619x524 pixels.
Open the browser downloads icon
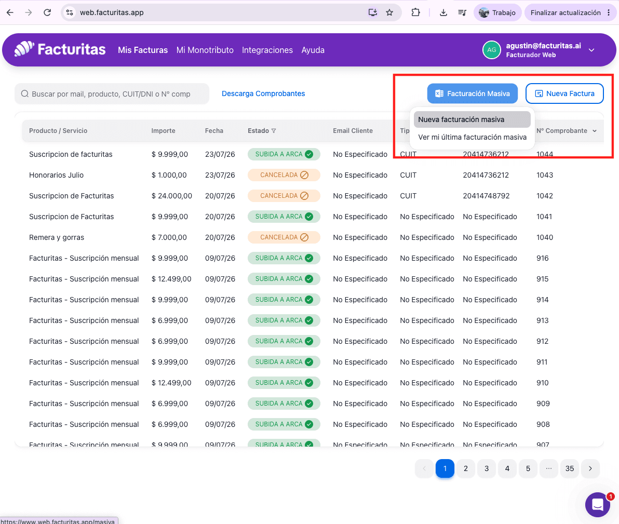pos(443,12)
